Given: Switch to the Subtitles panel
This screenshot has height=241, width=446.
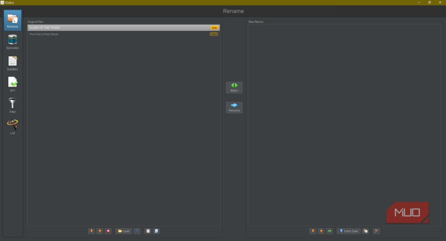Looking at the screenshot, I should (x=12, y=63).
